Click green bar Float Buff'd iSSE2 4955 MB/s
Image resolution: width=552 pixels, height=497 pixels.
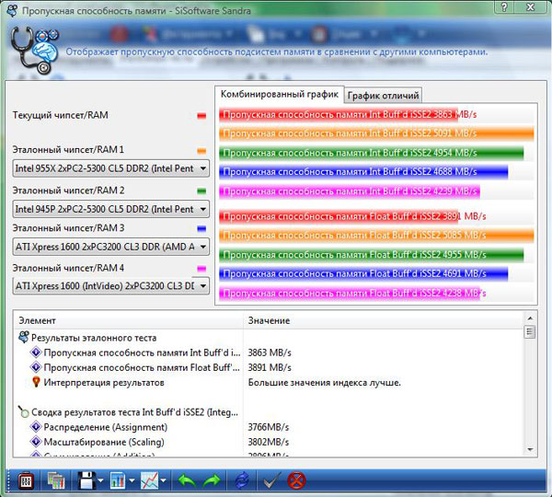click(x=372, y=255)
